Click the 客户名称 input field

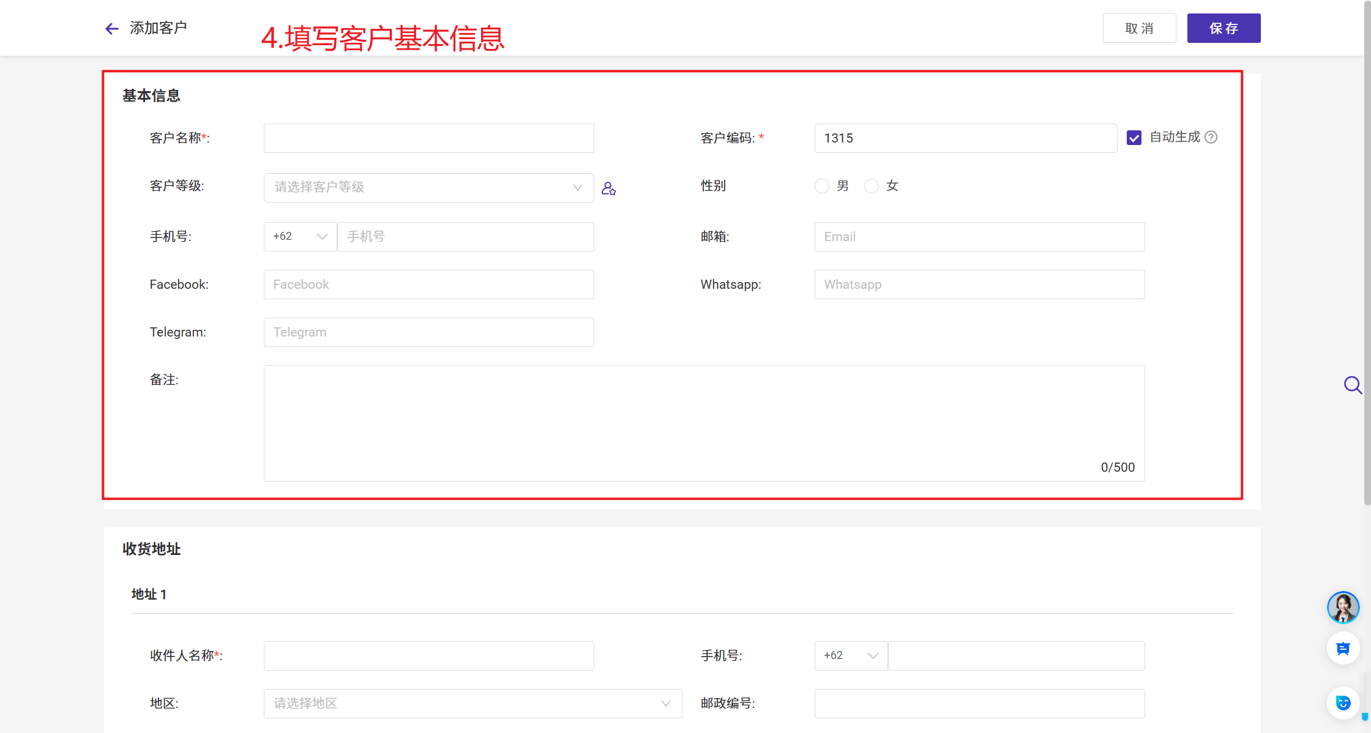click(x=428, y=138)
